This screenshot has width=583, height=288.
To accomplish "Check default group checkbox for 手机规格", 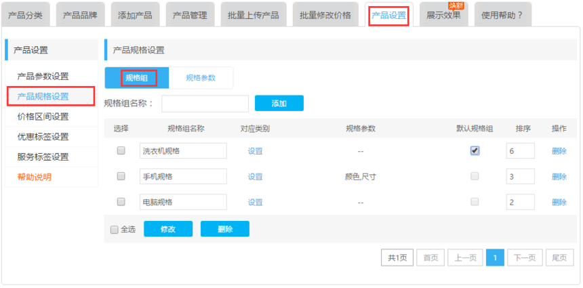I will 475,176.
